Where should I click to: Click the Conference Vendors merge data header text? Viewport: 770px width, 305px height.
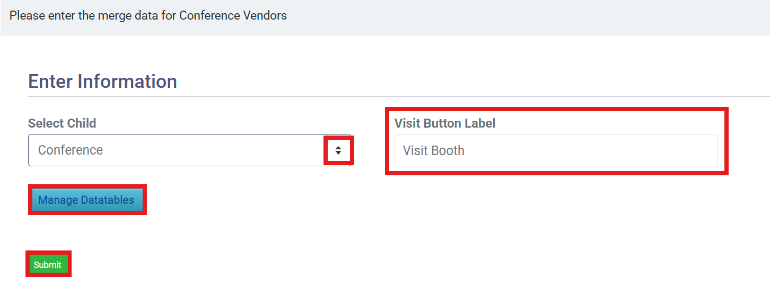coord(148,15)
